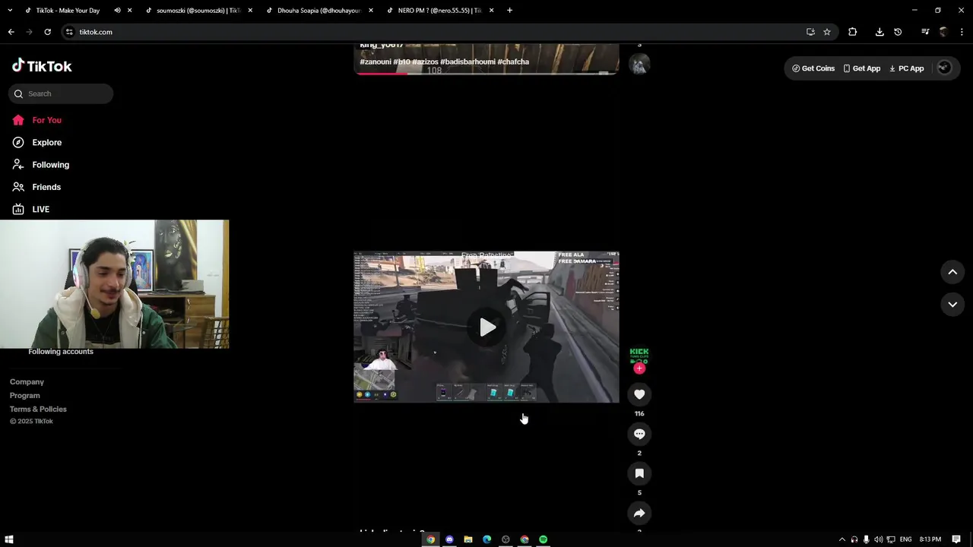
Task: Select the TikTok - Make Your Day tab
Action: click(x=68, y=11)
